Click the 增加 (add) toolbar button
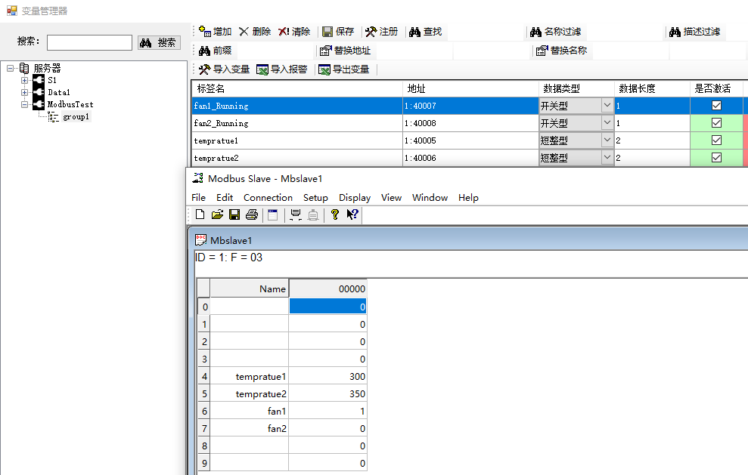 tap(215, 32)
